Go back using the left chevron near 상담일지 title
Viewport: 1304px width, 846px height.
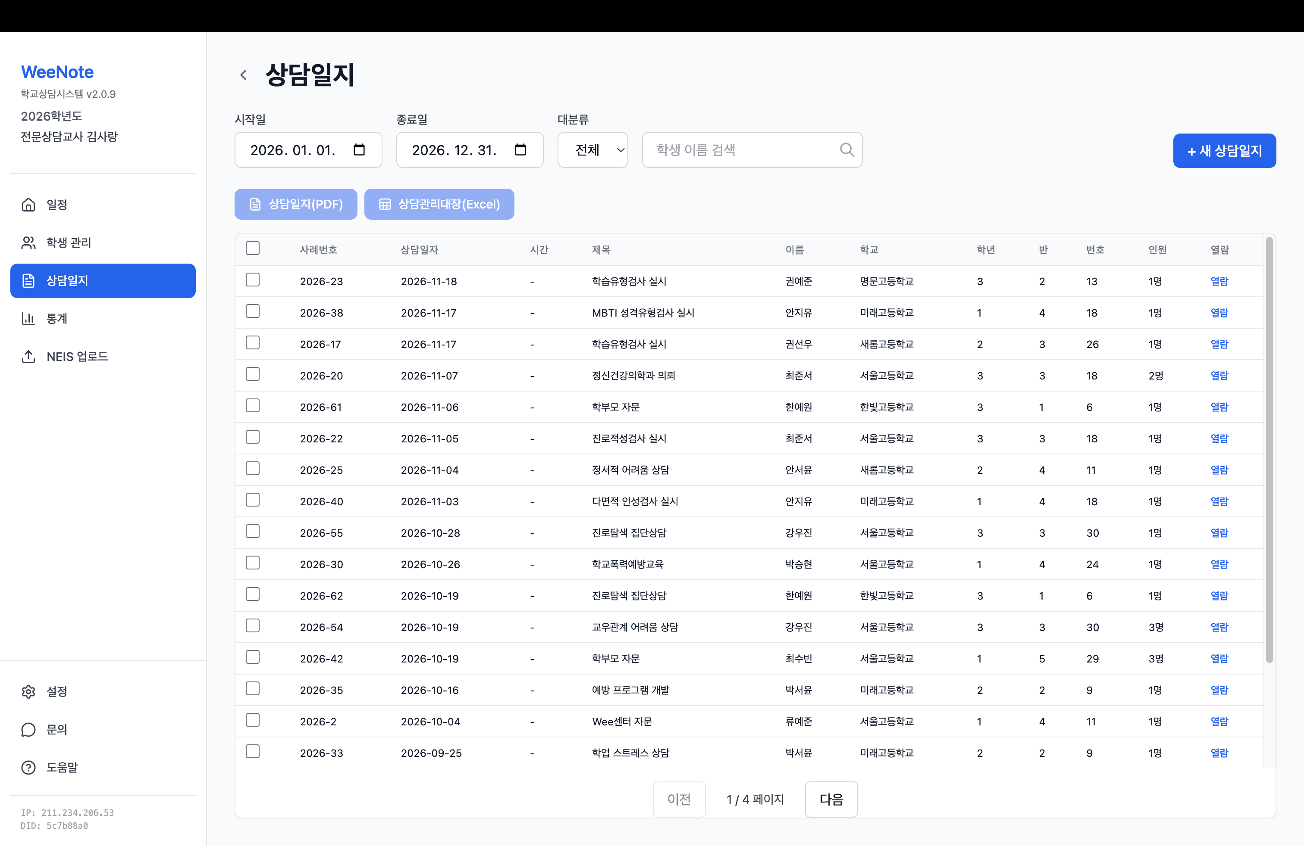click(x=243, y=75)
